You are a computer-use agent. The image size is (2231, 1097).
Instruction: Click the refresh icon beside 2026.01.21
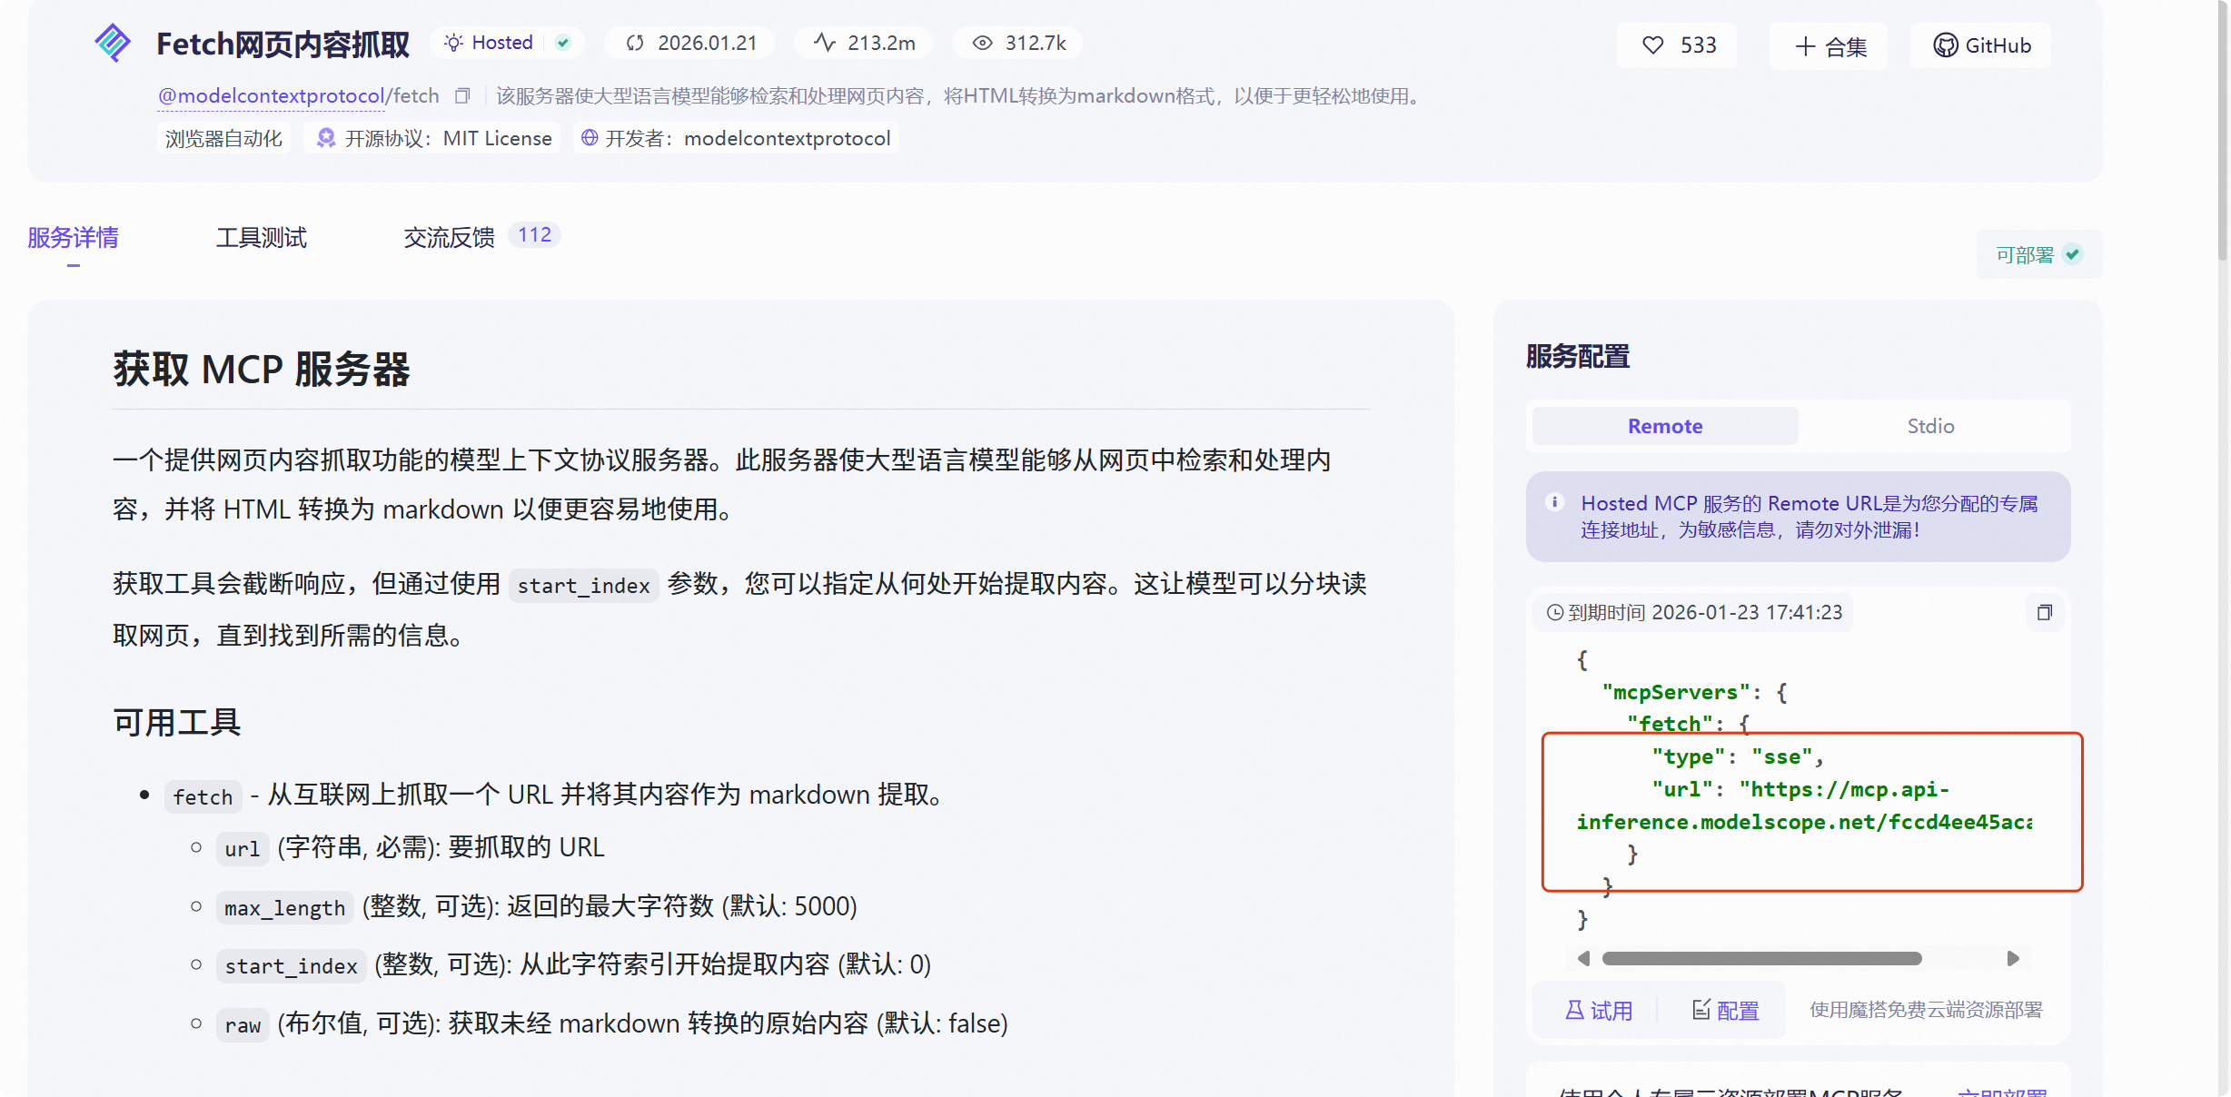pyautogui.click(x=637, y=43)
